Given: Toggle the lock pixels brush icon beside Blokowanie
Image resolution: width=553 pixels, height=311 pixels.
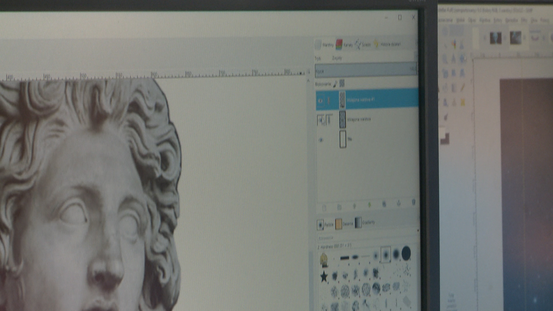Looking at the screenshot, I should (335, 84).
